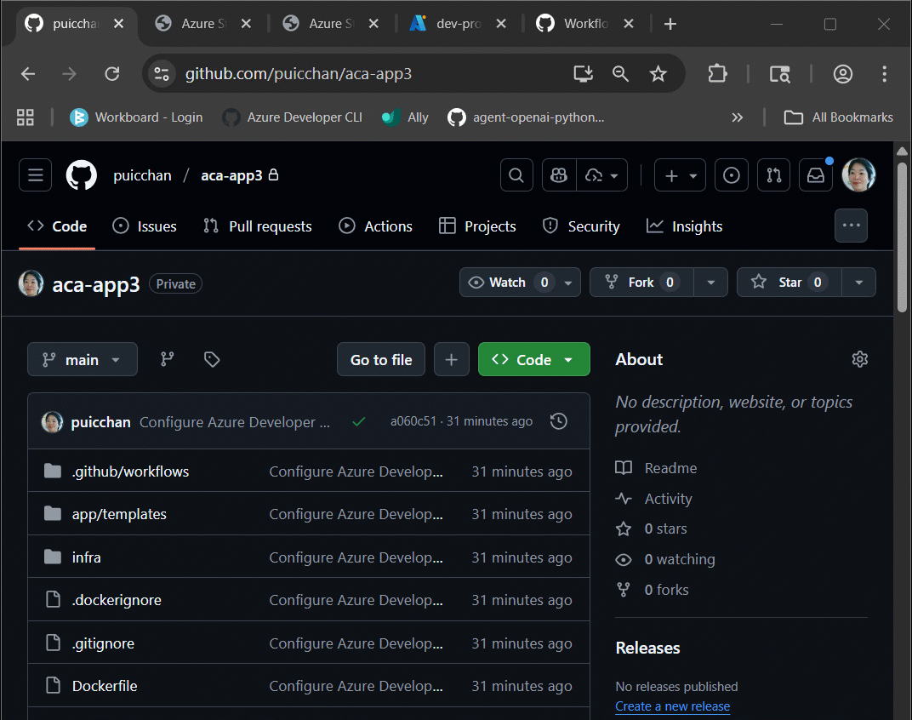View commit history via the clock icon
This screenshot has height=720, width=912.
(559, 420)
